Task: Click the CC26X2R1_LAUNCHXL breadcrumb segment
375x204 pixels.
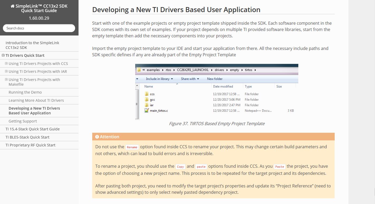Action: (x=193, y=70)
